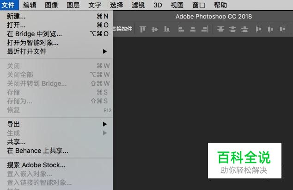Select 在 Bridge 中浏览... entry

(x=56, y=34)
